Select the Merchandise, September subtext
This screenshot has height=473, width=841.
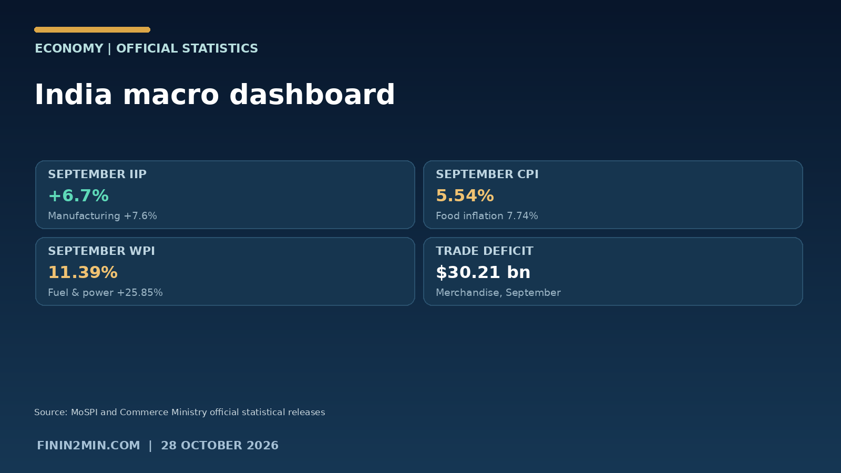click(x=498, y=293)
